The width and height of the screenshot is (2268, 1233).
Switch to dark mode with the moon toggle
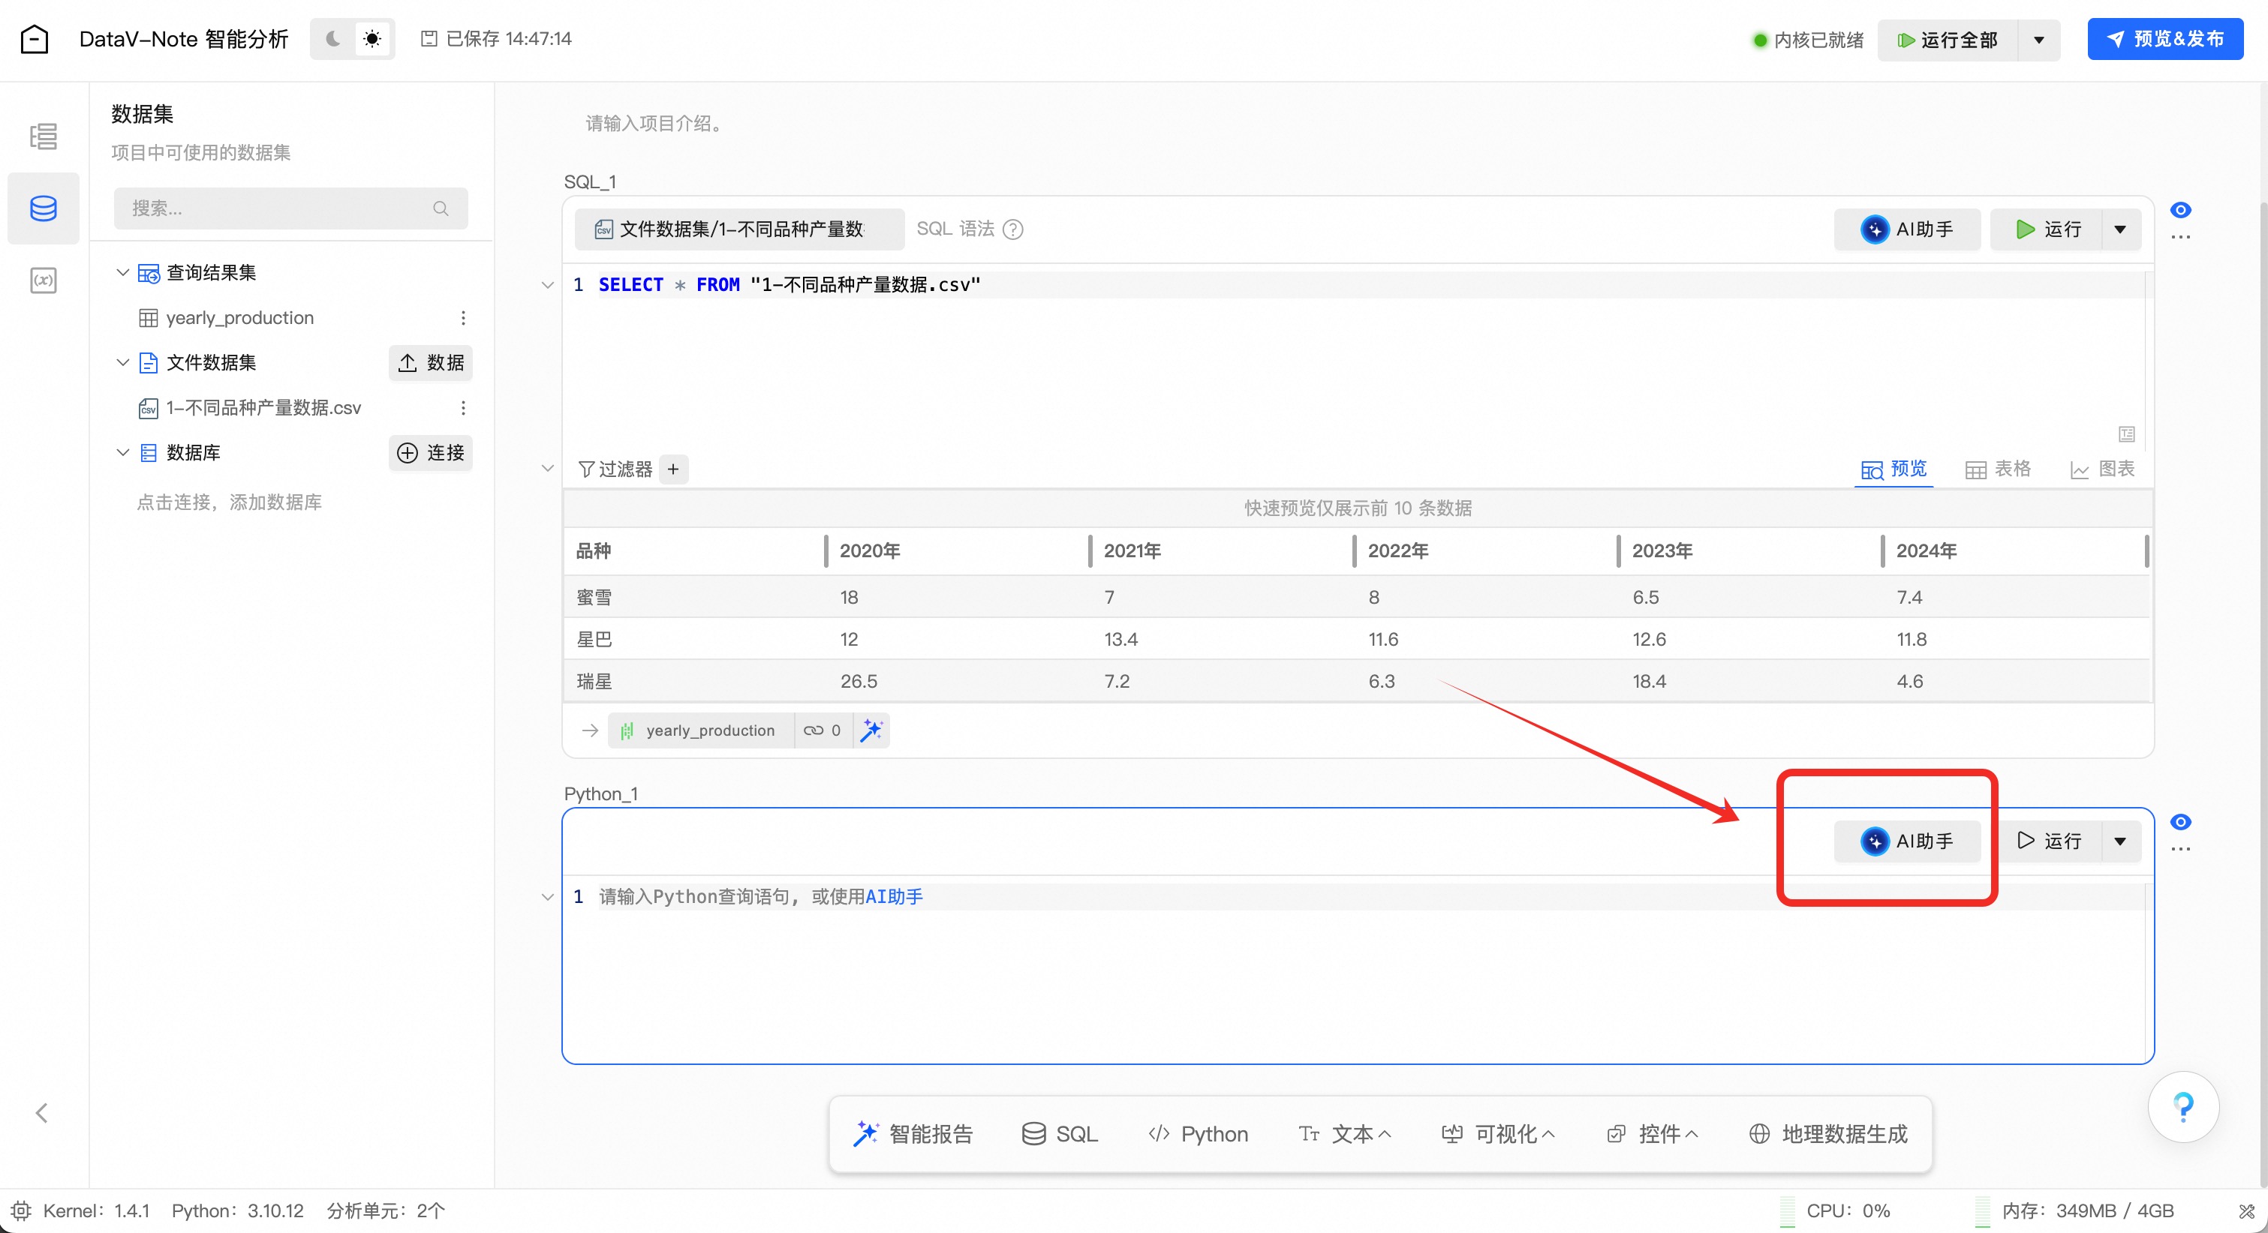click(332, 39)
